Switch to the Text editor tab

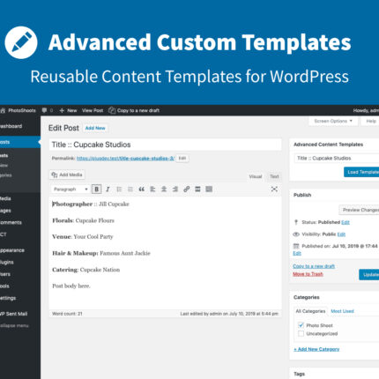(x=274, y=176)
